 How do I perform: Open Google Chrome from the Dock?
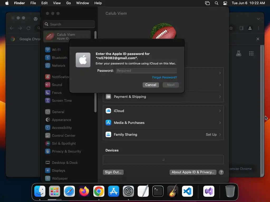(99, 191)
